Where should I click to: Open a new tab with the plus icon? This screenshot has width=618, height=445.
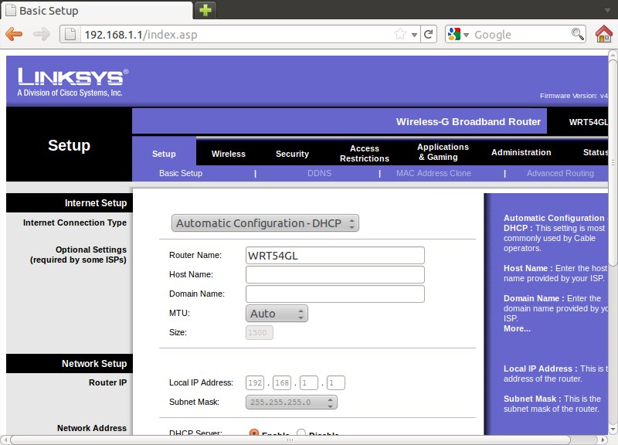click(205, 10)
